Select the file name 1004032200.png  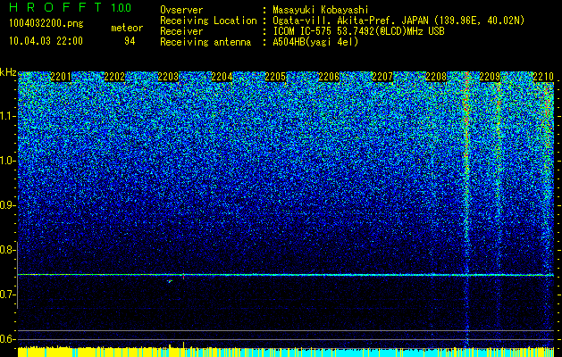pyautogui.click(x=46, y=24)
